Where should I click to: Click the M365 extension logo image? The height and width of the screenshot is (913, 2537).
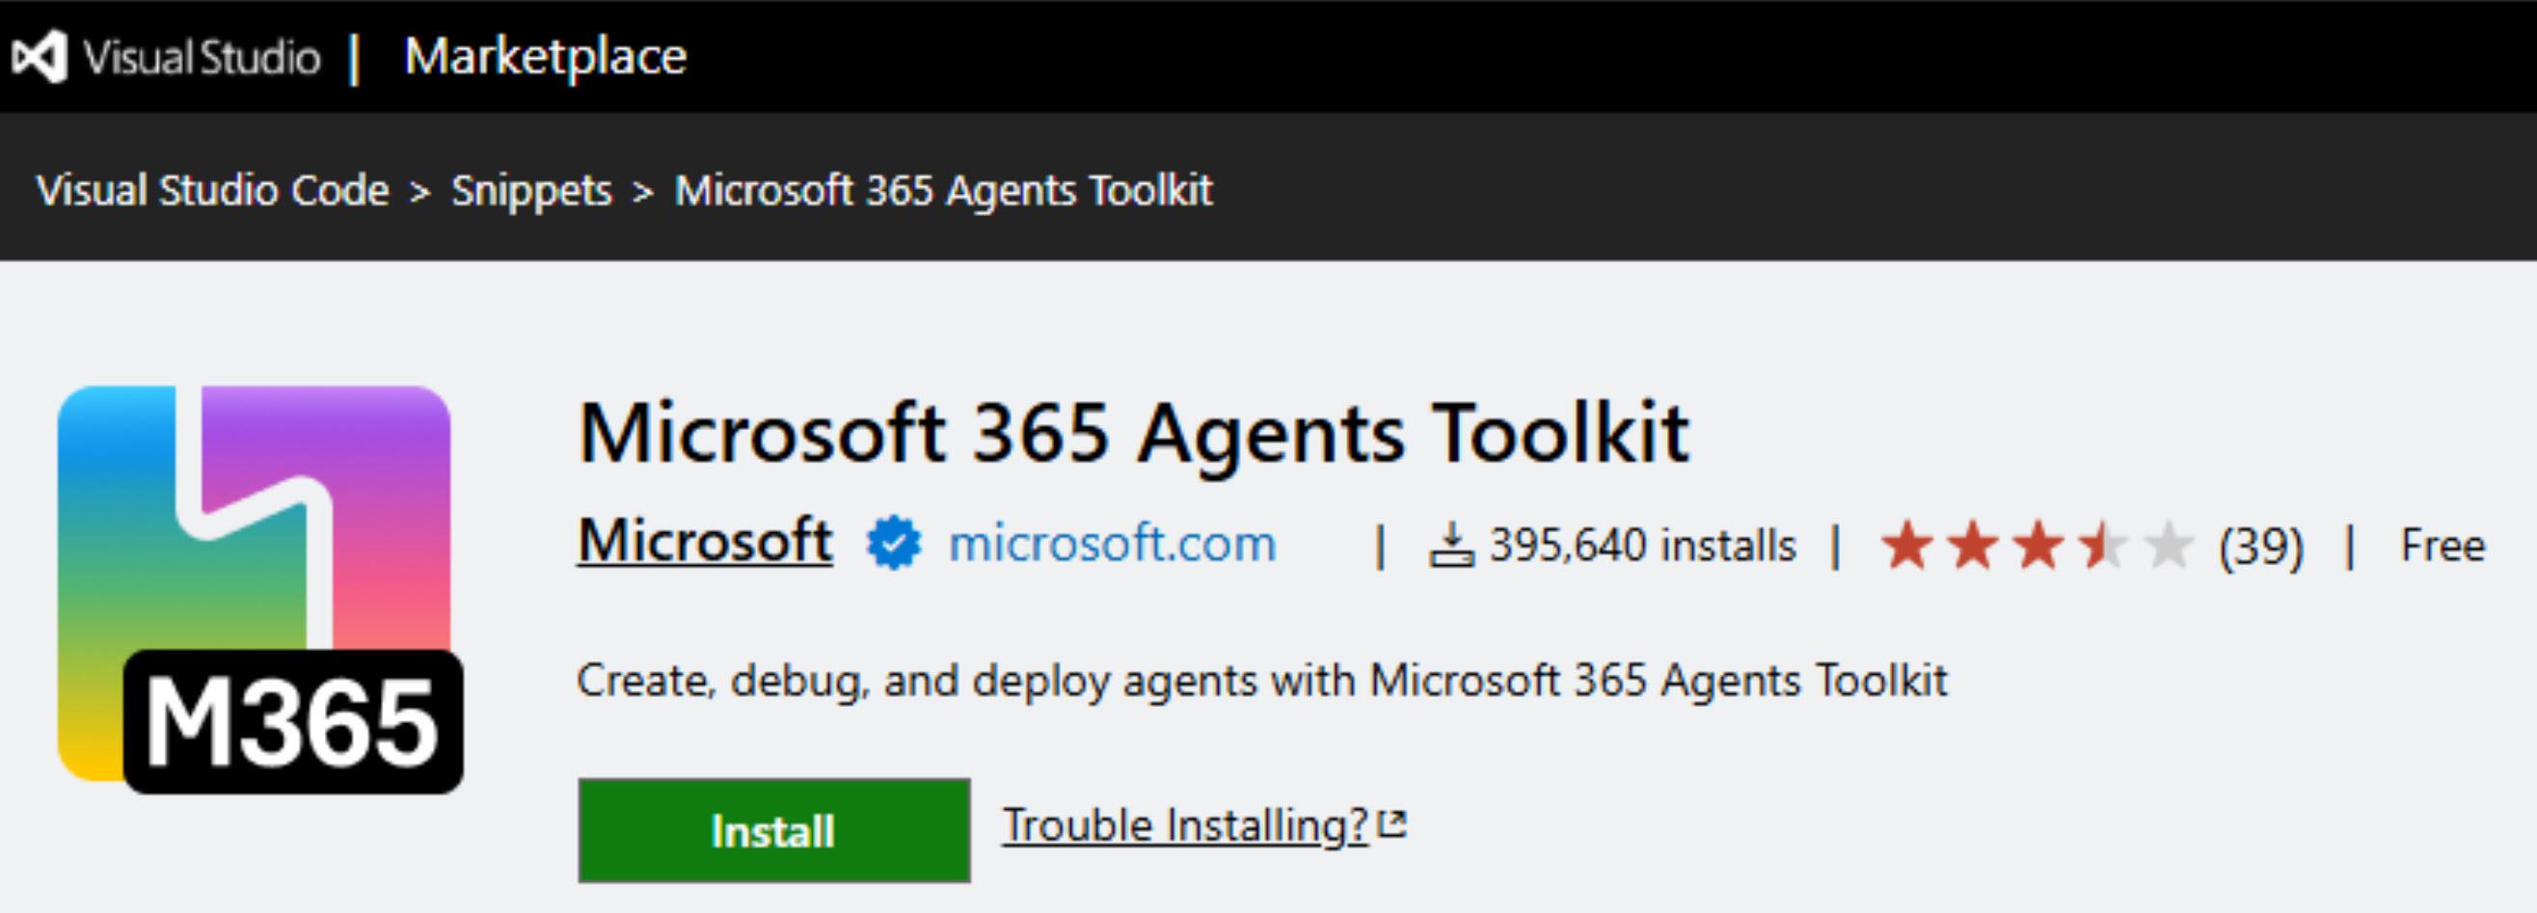258,588
